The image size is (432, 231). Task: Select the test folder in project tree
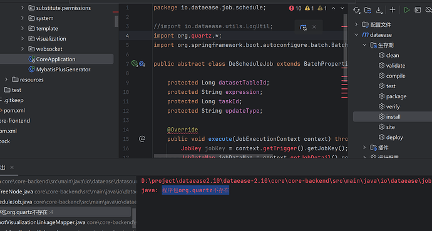[13, 90]
